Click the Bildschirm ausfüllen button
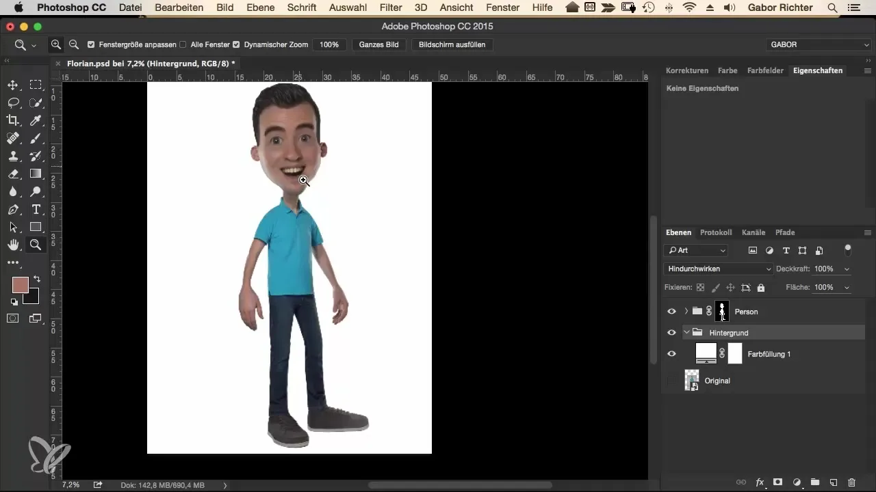The width and height of the screenshot is (876, 492). point(452,44)
